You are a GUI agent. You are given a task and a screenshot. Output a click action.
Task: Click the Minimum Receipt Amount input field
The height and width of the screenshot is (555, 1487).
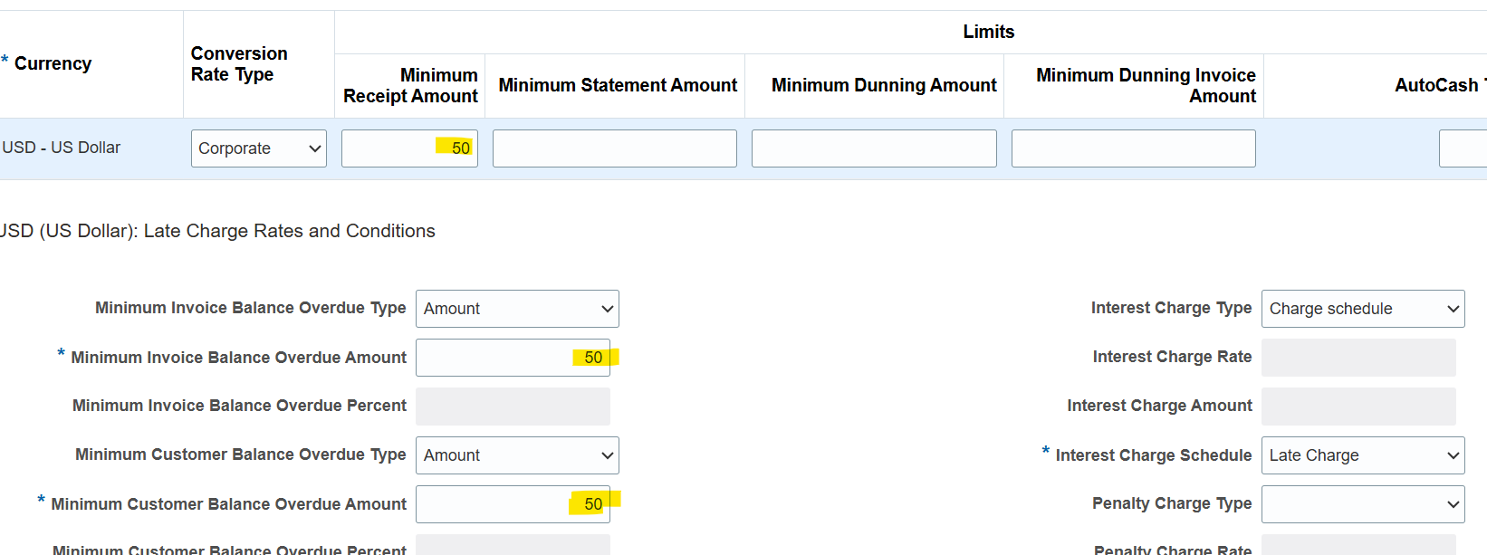click(409, 148)
